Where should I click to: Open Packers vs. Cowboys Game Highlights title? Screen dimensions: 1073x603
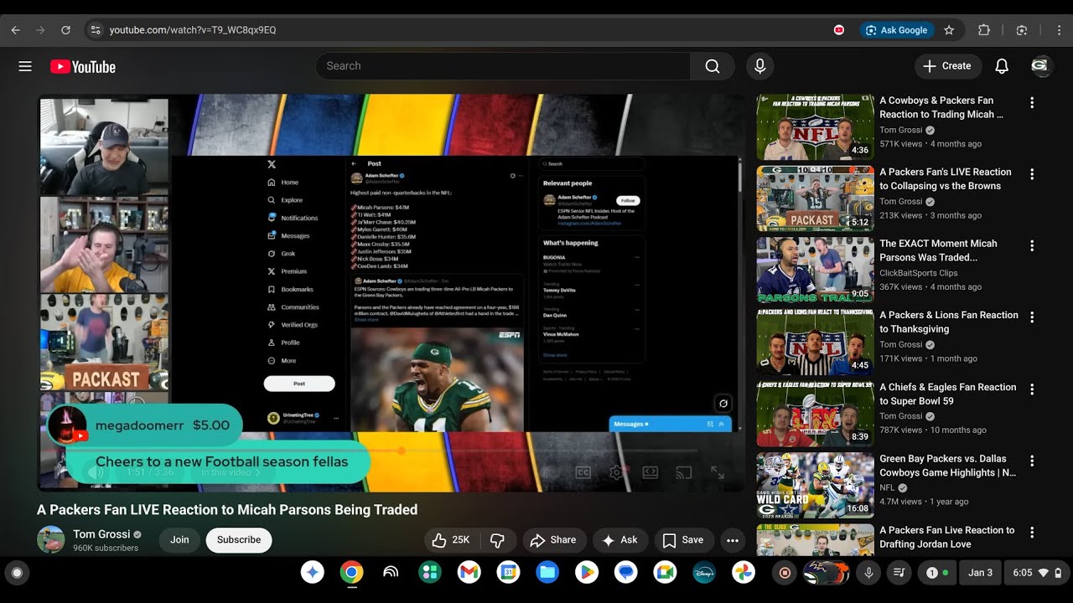pos(947,466)
